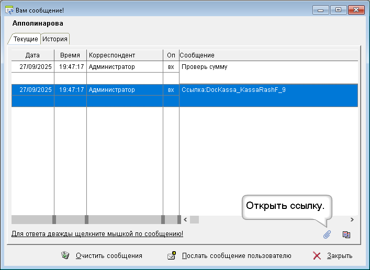Select the Ссылка:DocKassa_KassaRashF_9 message
370x270 pixels.
pos(233,90)
